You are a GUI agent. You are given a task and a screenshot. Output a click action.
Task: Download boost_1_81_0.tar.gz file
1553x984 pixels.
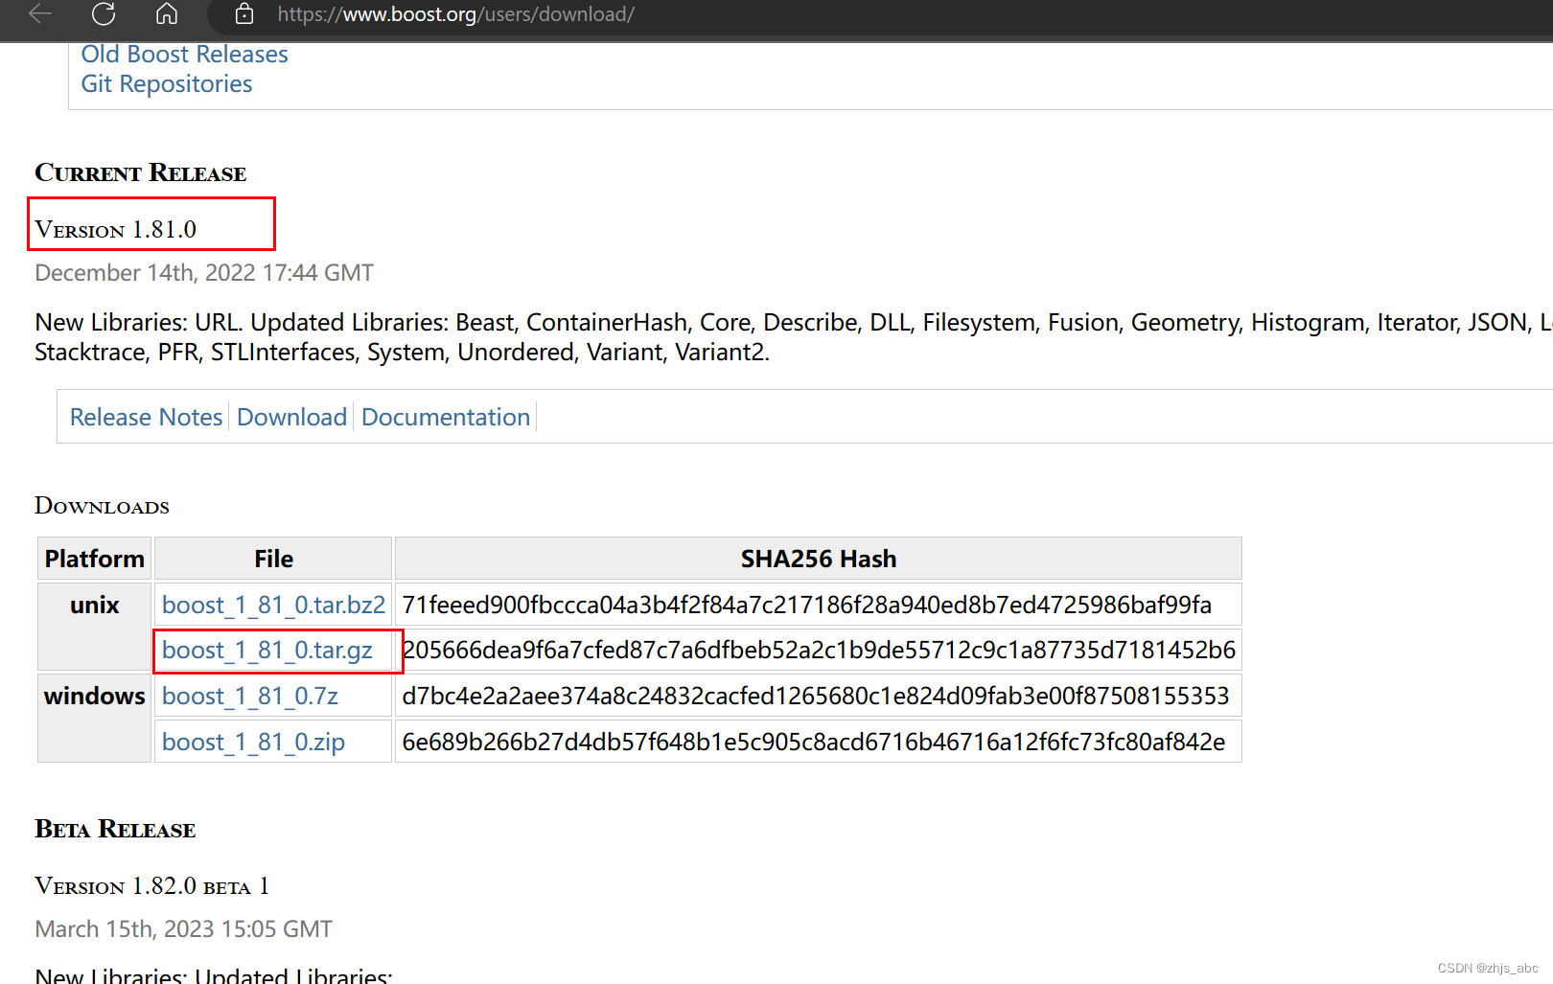coord(267,651)
